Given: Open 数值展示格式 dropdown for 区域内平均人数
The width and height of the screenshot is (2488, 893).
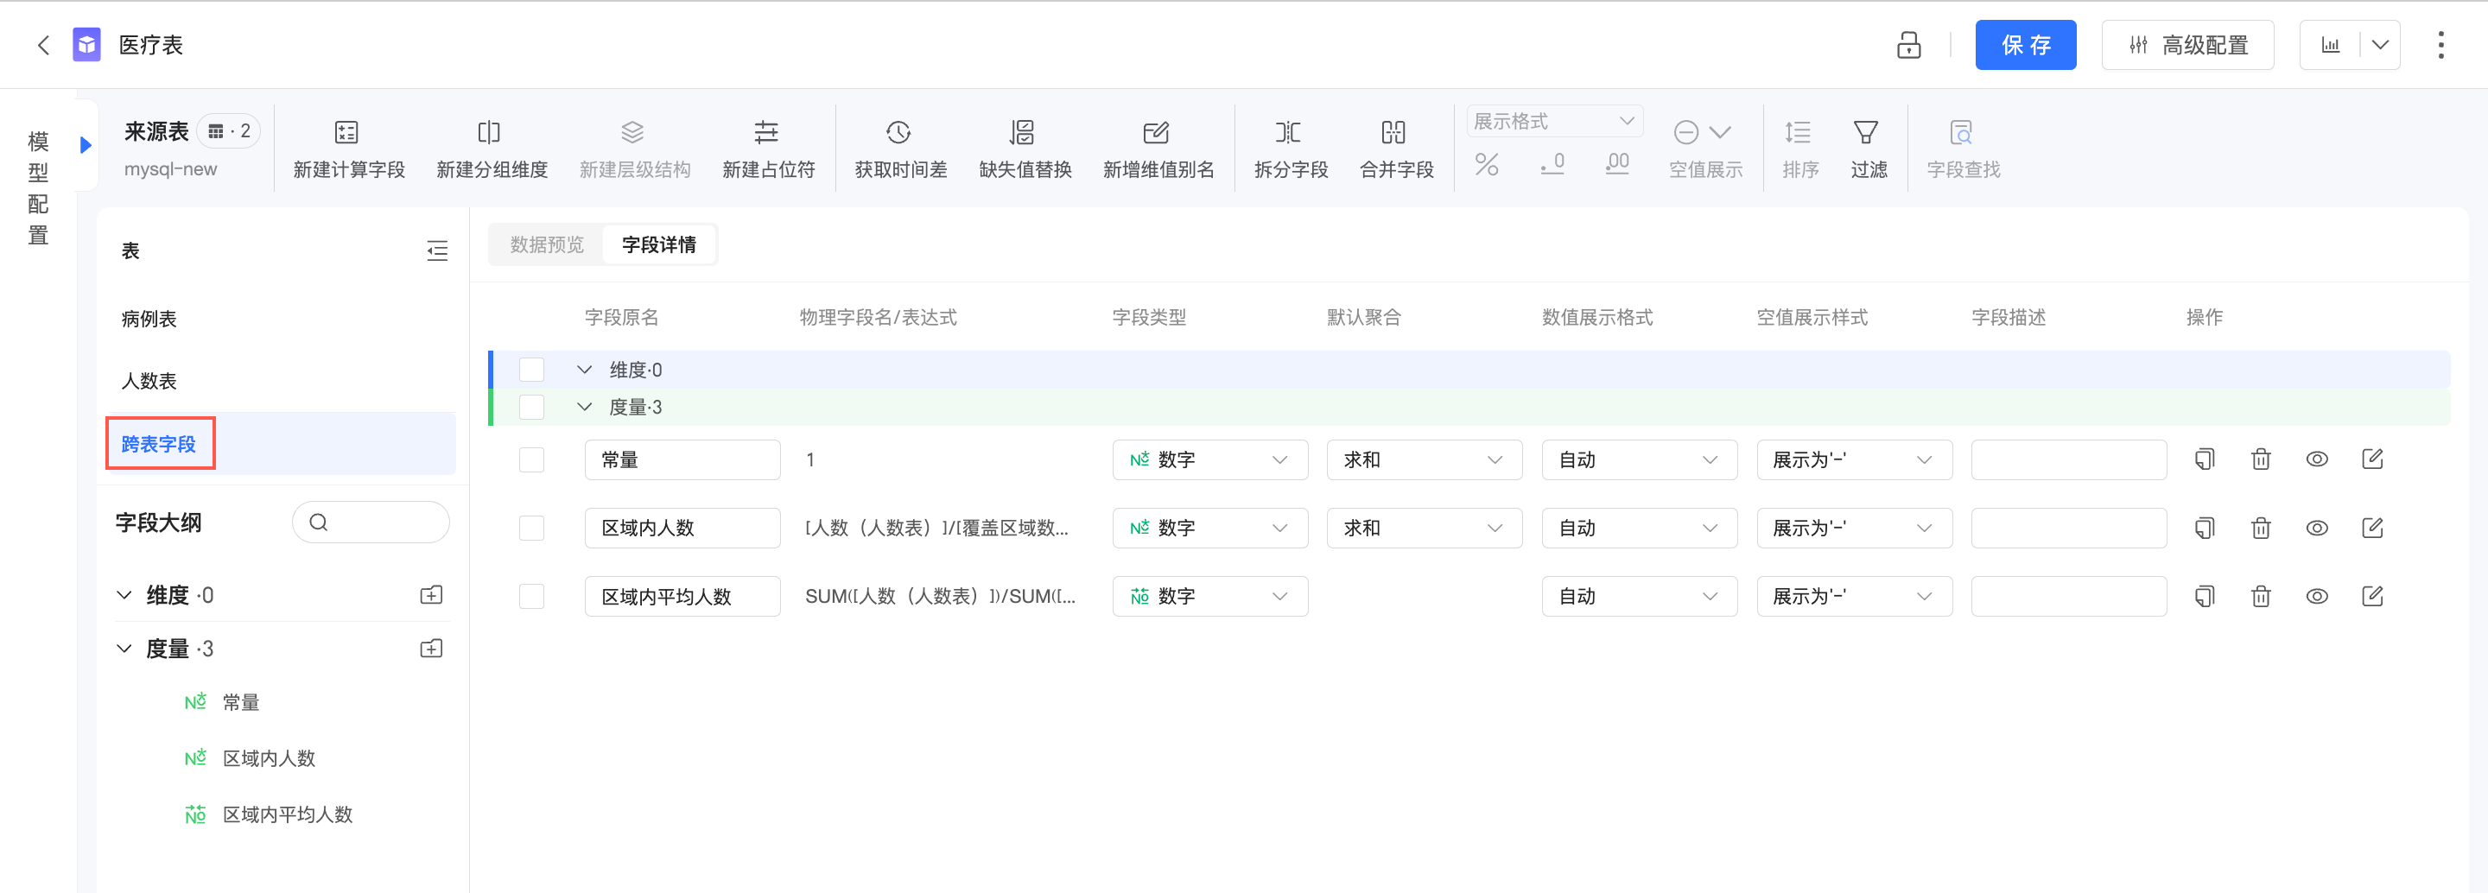Looking at the screenshot, I should [x=1639, y=597].
